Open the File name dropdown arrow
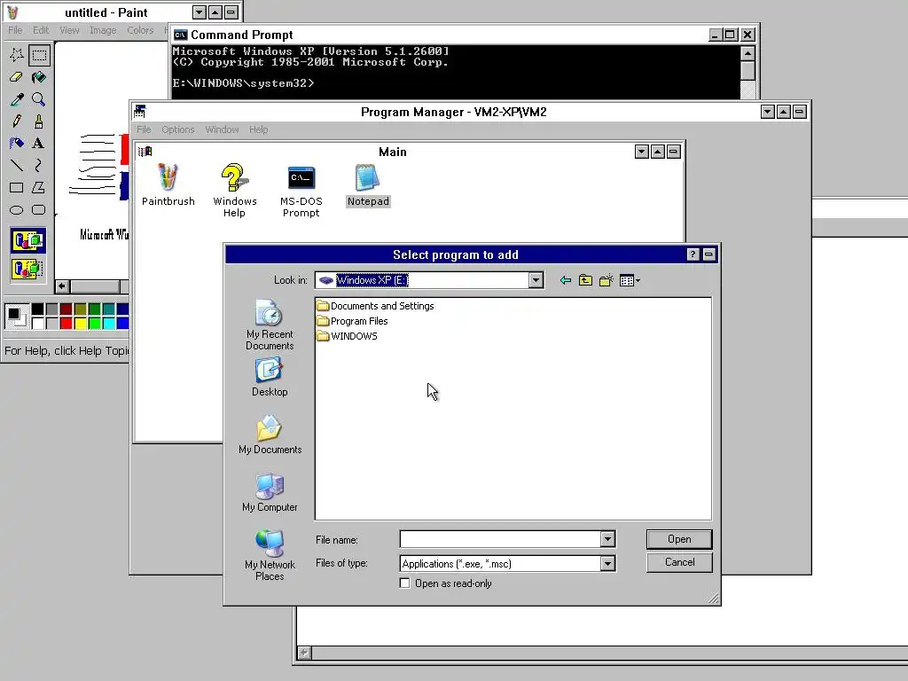Screen dimensions: 908x681 click(607, 540)
